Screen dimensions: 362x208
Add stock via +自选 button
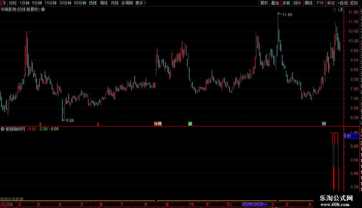[x=342, y=3]
